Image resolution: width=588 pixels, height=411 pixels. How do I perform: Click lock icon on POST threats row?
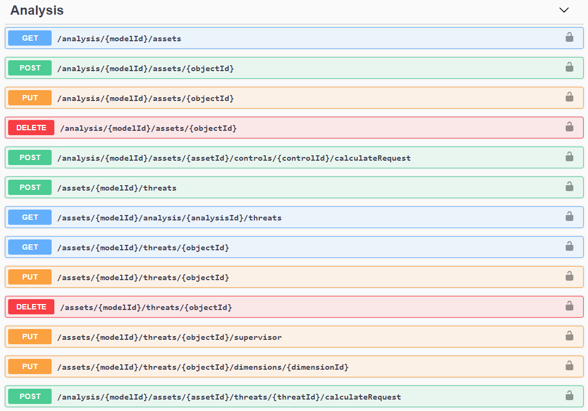point(569,187)
